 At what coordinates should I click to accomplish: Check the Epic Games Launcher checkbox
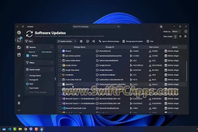click(x=60, y=56)
